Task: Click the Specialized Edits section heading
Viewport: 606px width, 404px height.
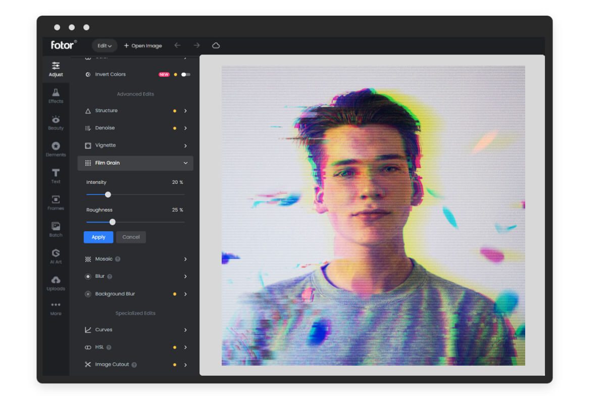Action: tap(135, 314)
